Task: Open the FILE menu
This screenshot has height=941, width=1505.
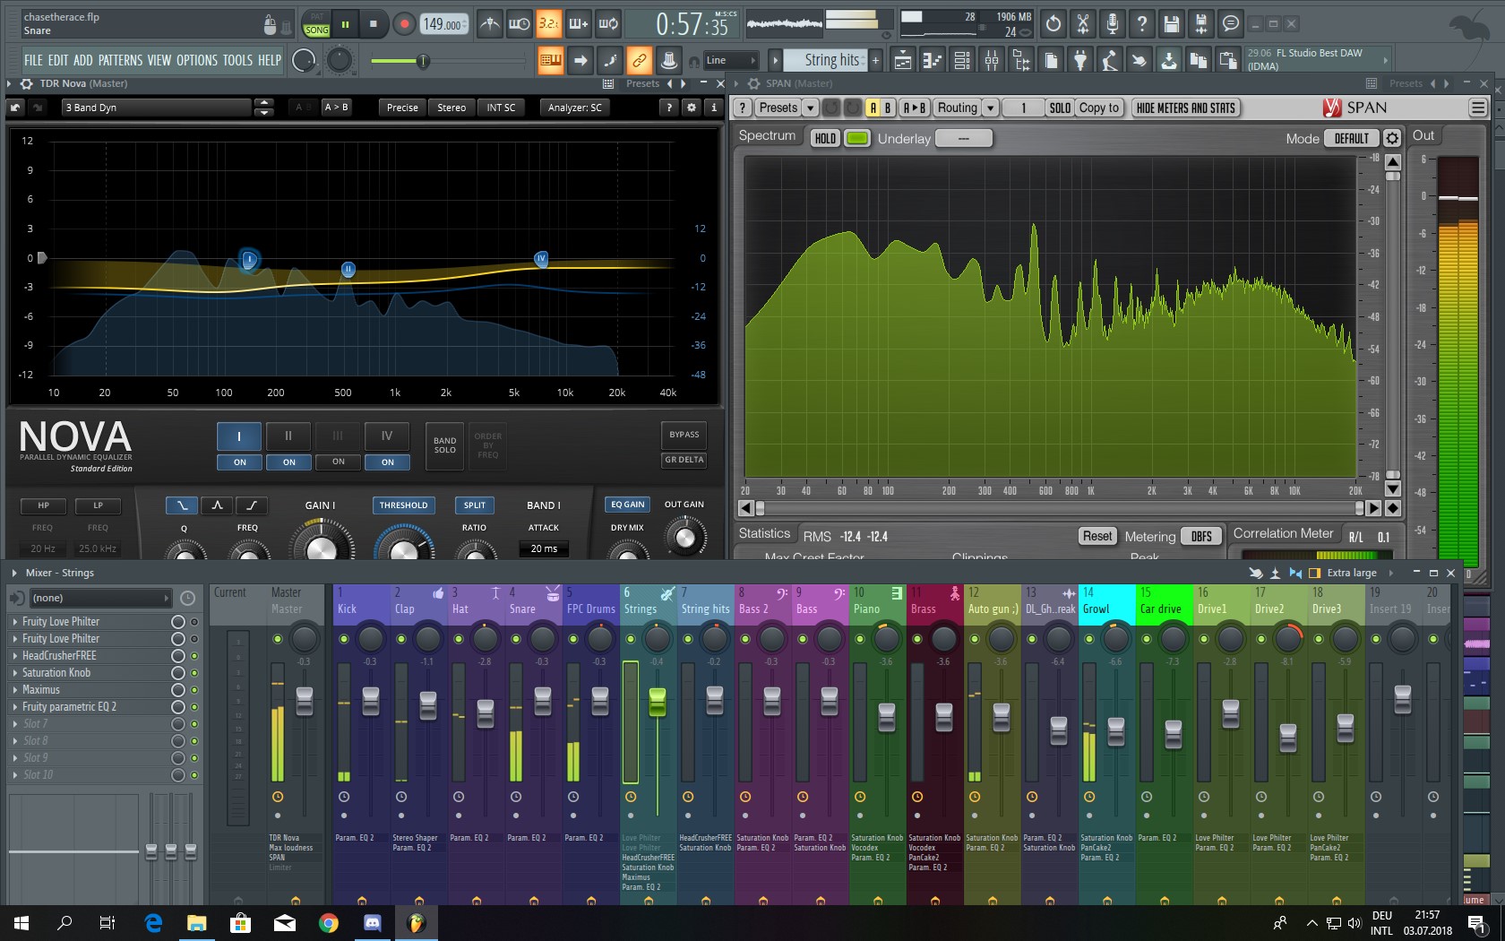Action: coord(33,60)
